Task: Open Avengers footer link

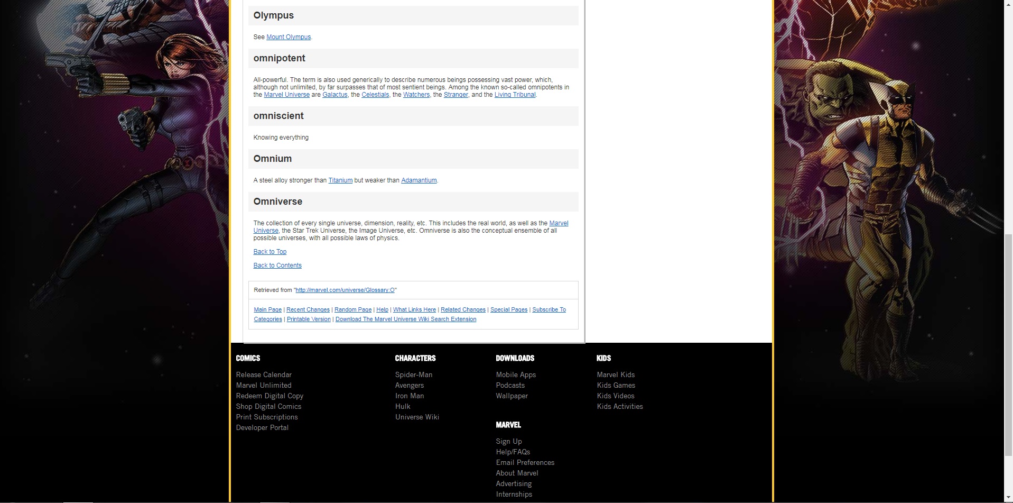Action: point(410,385)
